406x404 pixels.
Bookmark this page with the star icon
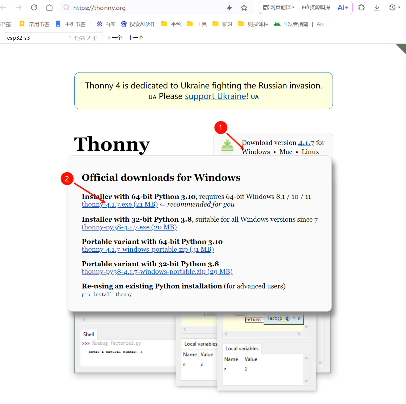pyautogui.click(x=244, y=8)
